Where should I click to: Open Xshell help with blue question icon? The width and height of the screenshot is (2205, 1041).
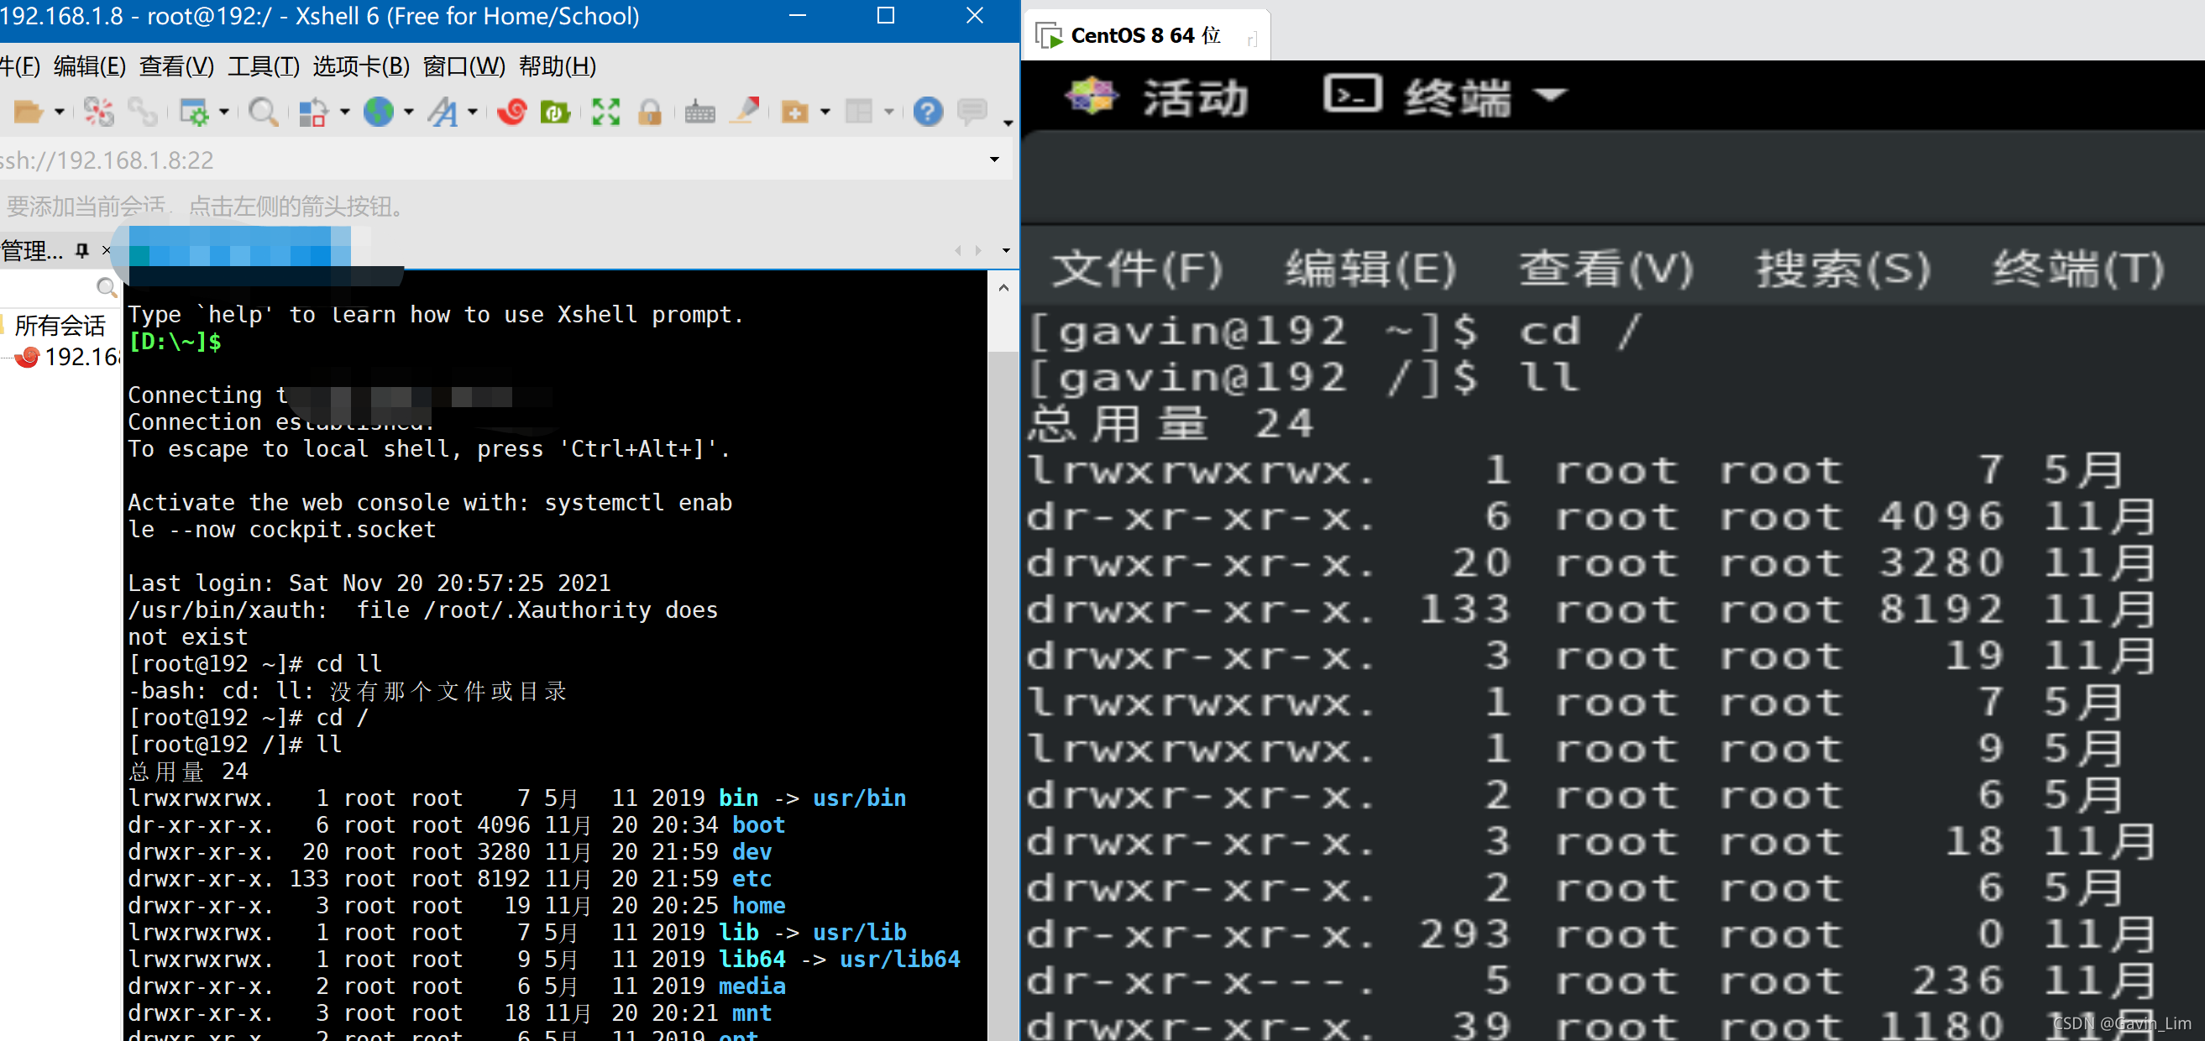point(928,112)
